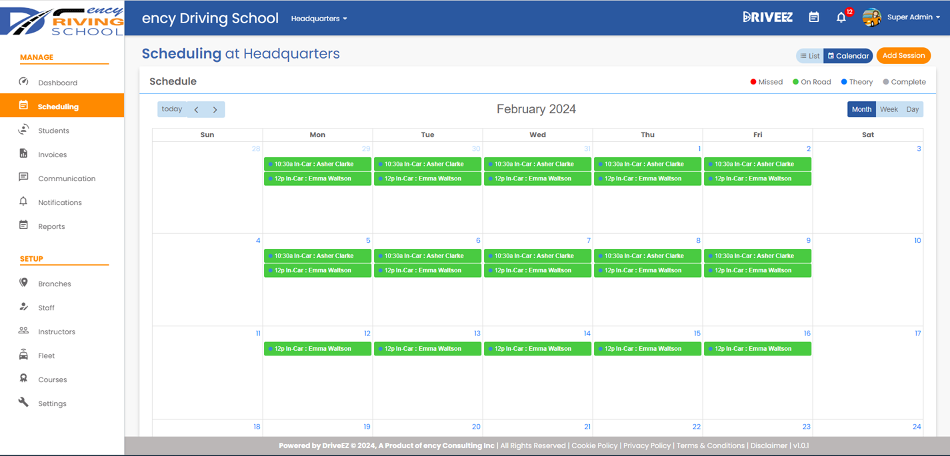Open notifications with the bell icon
This screenshot has width=950, height=456.
[x=840, y=17]
